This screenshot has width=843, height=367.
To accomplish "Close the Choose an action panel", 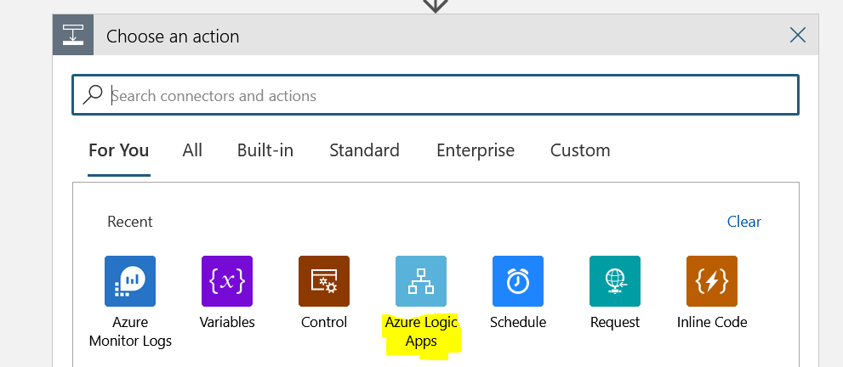I will pos(798,36).
